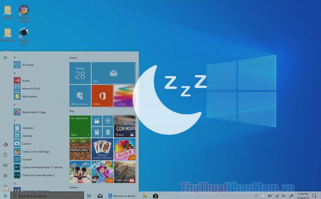Launch the Minecraft tile
This screenshot has height=199, width=321.
click(x=80, y=149)
